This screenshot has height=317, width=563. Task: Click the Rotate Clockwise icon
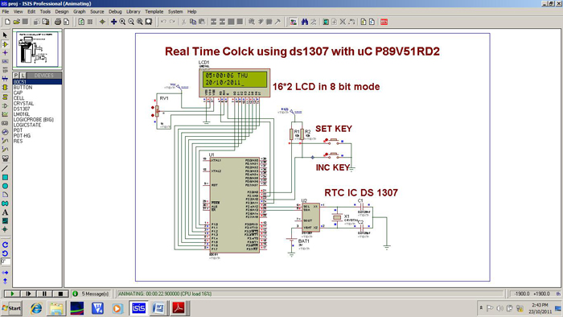[5, 245]
